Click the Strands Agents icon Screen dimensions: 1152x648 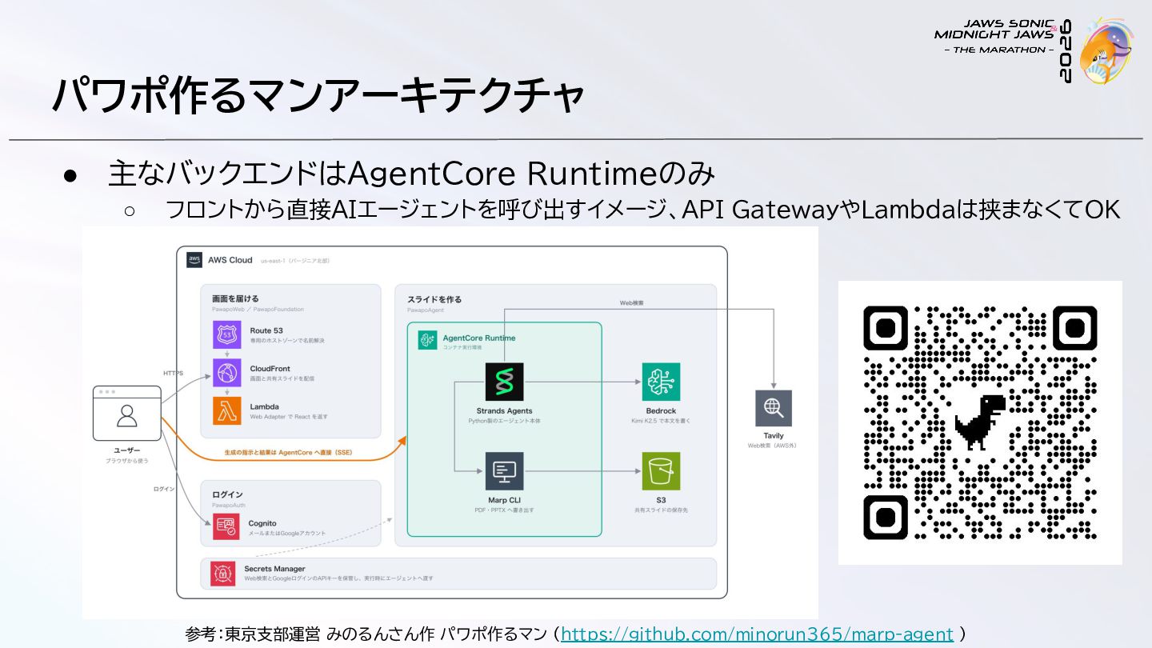pyautogui.click(x=504, y=382)
